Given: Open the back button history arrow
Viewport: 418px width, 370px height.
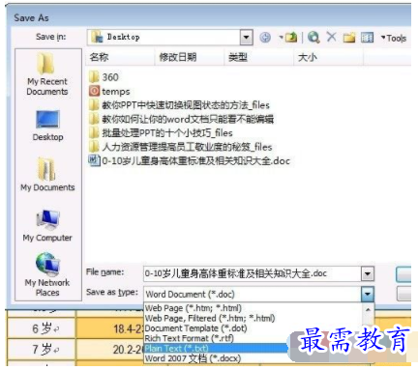Looking at the screenshot, I should (x=281, y=38).
